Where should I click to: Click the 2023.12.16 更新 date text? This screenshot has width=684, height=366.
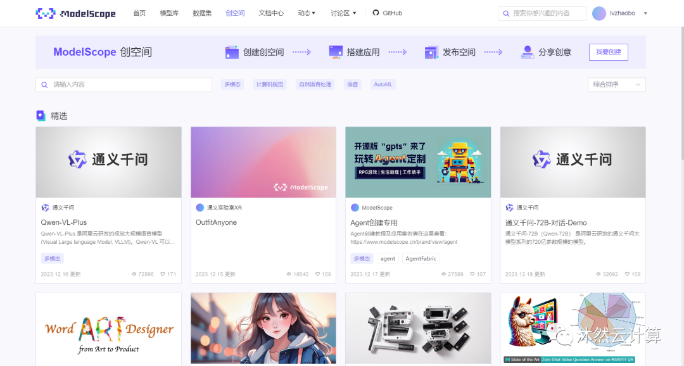coord(61,274)
